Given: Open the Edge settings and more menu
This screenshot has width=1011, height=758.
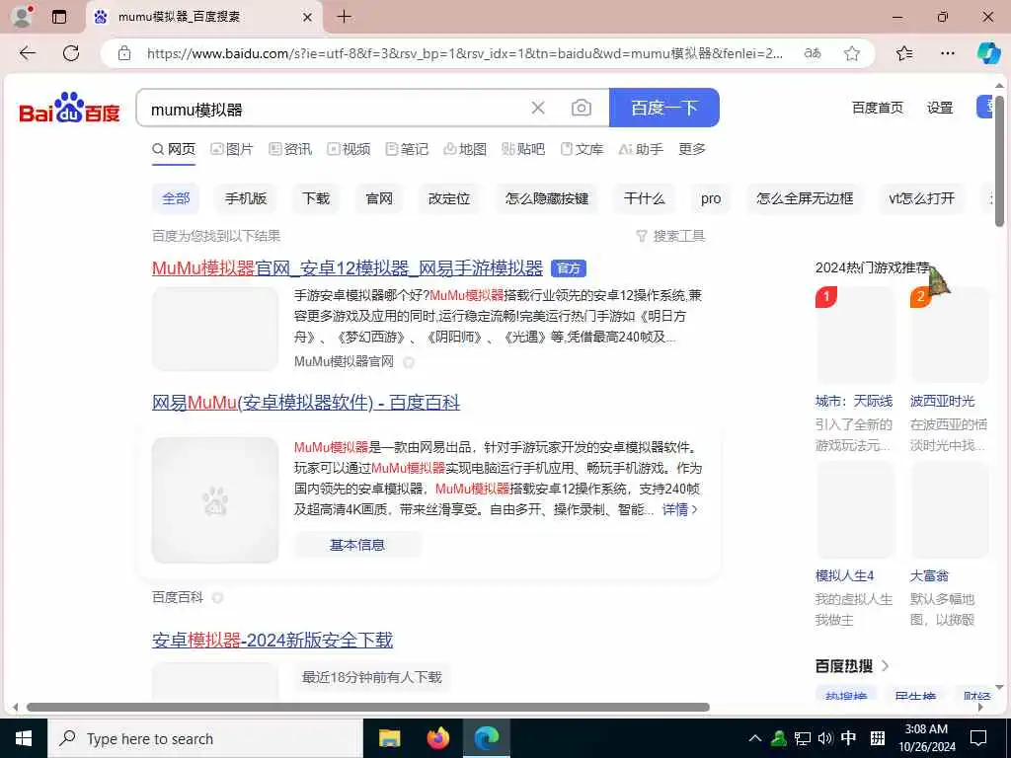Looking at the screenshot, I should point(947,53).
